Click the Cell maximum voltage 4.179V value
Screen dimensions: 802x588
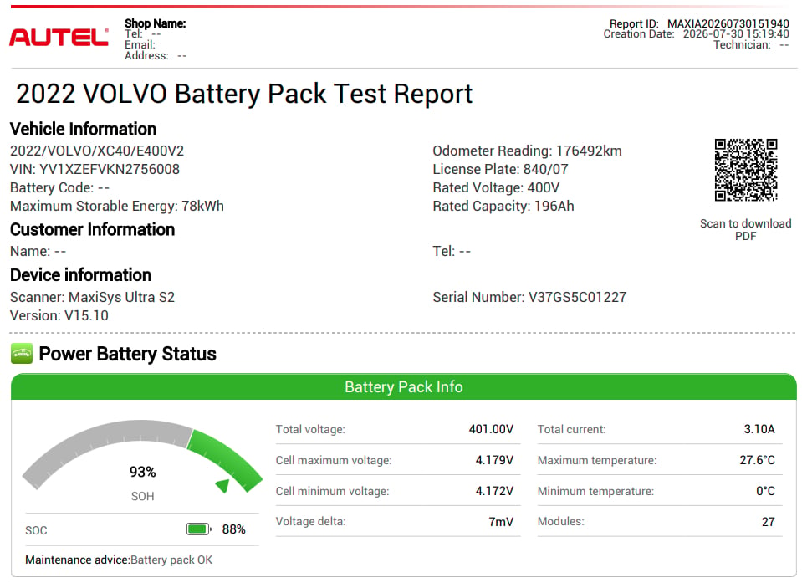(494, 460)
